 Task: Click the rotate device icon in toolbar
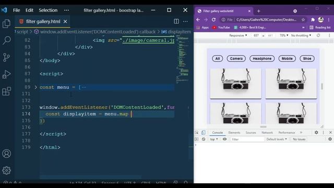318,36
